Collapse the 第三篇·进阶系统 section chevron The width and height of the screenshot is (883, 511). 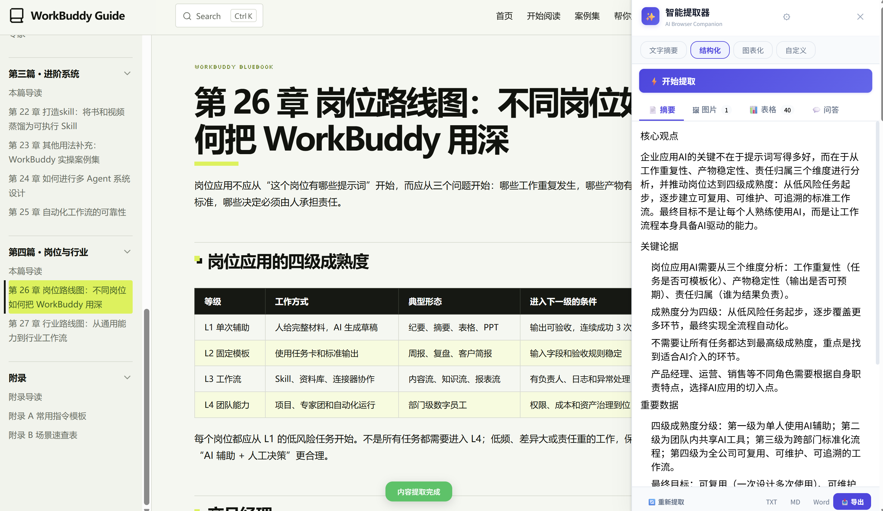[x=127, y=74]
